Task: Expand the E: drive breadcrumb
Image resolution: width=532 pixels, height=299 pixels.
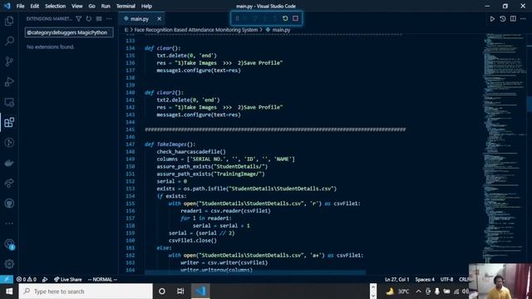Action: (126, 30)
